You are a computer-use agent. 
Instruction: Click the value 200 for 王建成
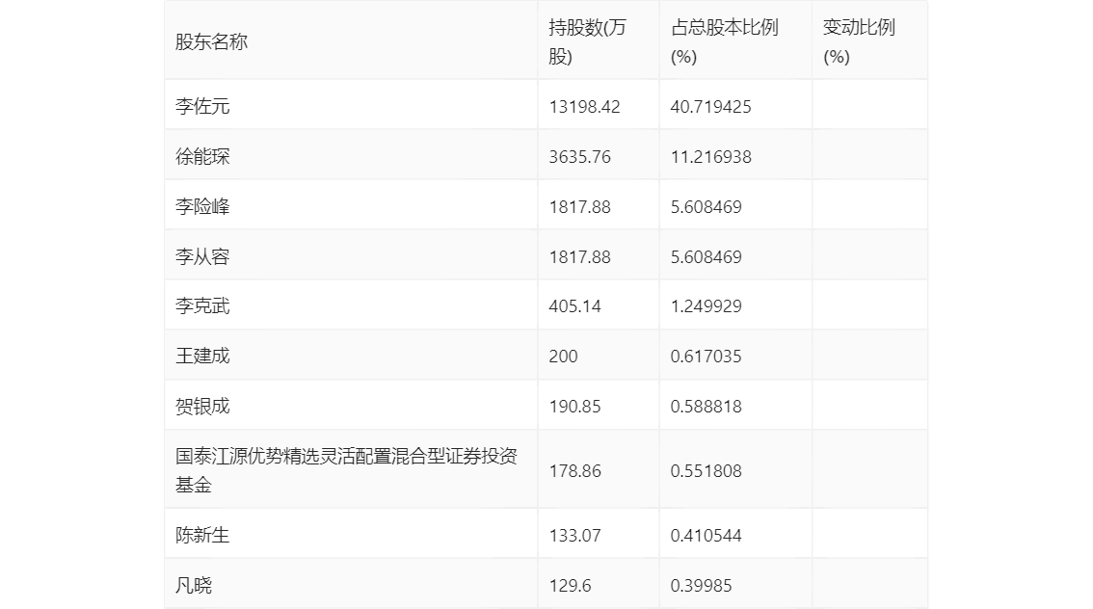563,357
